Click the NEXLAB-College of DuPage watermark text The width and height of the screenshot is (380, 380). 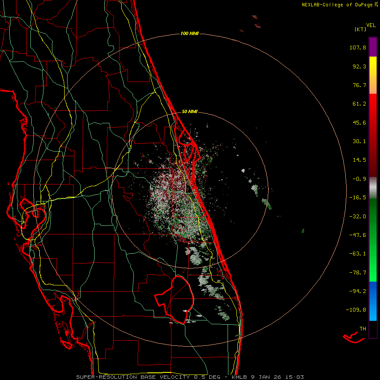coord(339,5)
